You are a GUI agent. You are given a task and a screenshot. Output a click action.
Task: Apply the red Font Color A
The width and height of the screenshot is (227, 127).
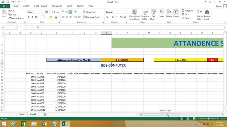click(x=56, y=17)
